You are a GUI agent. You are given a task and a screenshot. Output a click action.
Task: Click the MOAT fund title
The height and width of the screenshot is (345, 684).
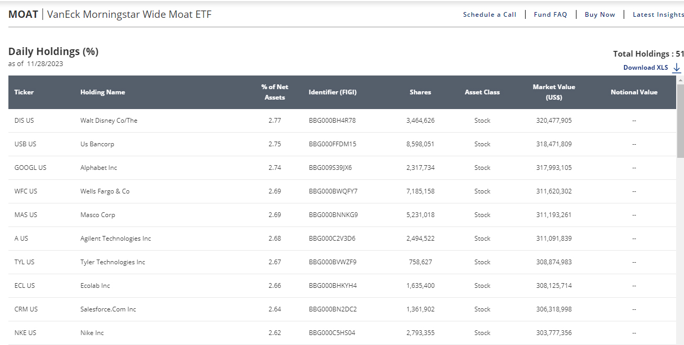23,14
